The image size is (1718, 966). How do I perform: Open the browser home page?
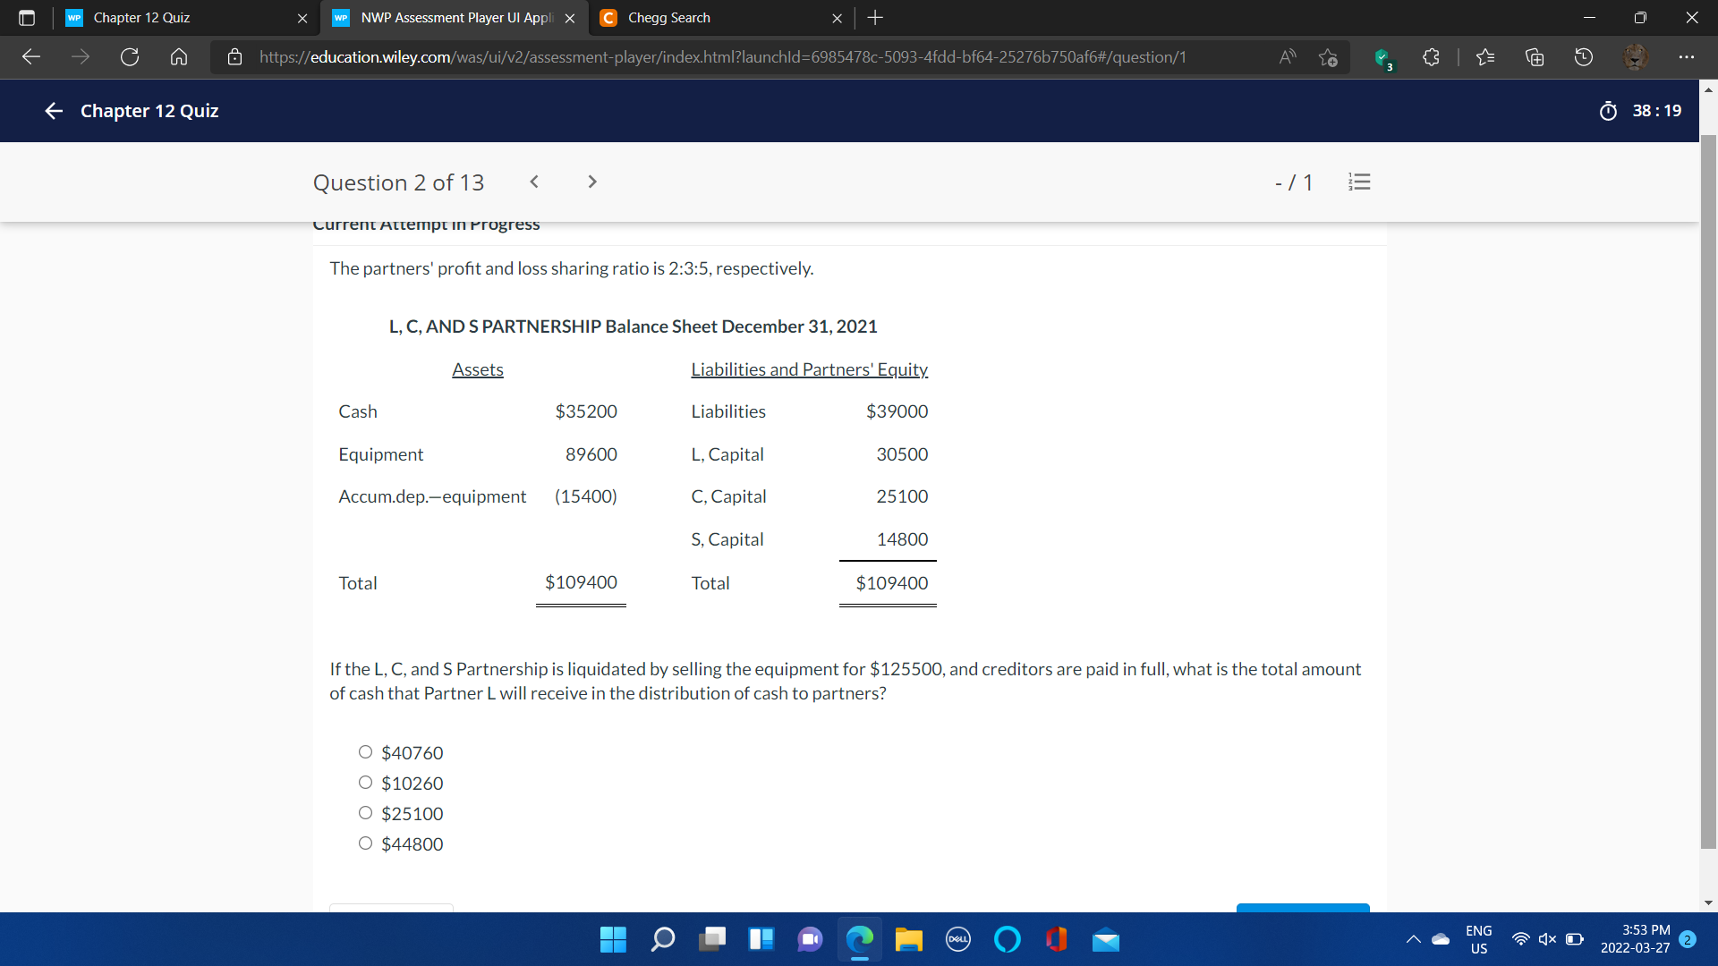pyautogui.click(x=179, y=57)
